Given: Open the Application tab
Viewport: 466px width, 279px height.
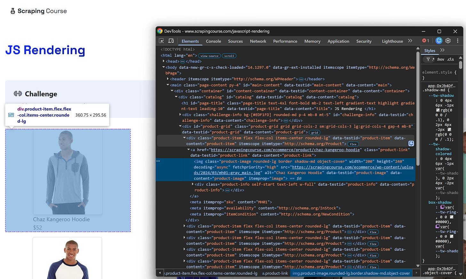Looking at the screenshot, I should pyautogui.click(x=338, y=41).
